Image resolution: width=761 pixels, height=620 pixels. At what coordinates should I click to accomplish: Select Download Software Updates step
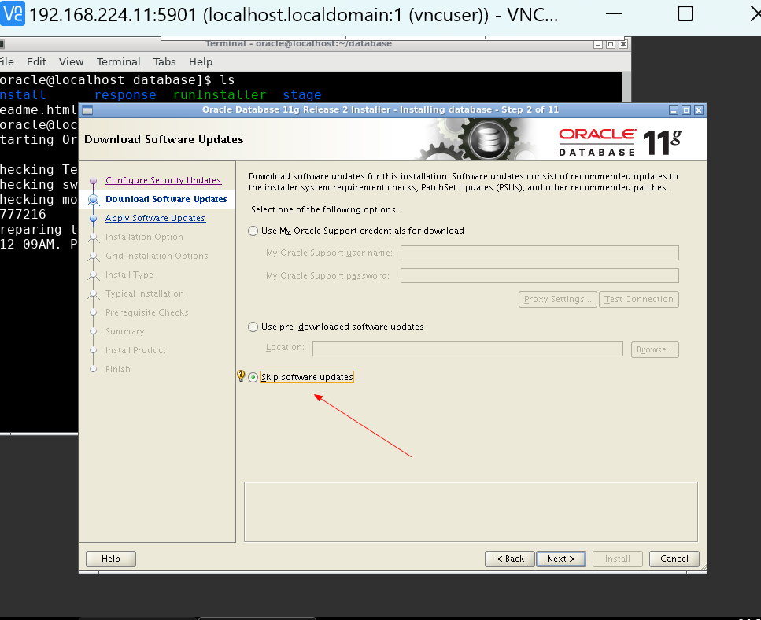click(x=166, y=199)
